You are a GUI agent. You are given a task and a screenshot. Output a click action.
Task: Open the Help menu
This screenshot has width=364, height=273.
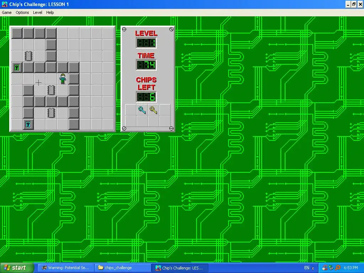point(50,12)
